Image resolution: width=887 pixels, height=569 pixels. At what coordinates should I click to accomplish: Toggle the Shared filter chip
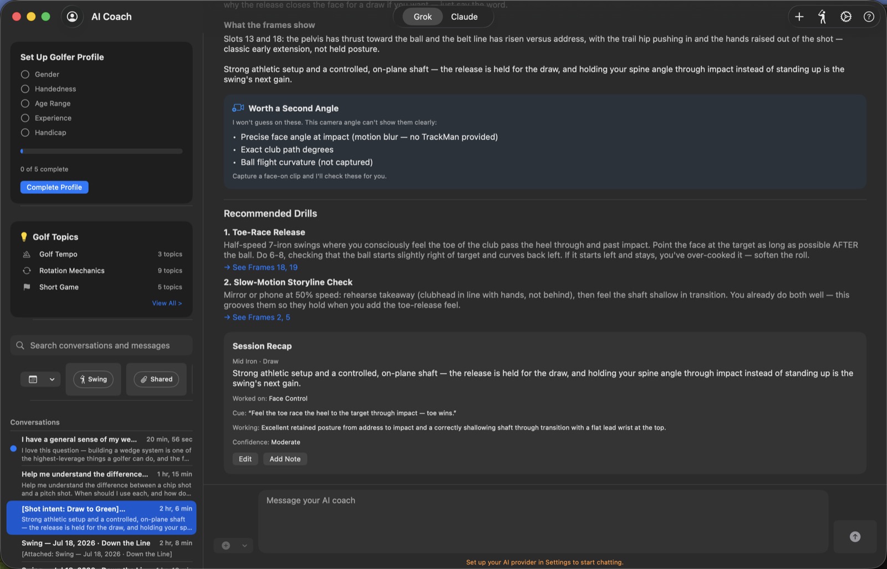tap(156, 379)
